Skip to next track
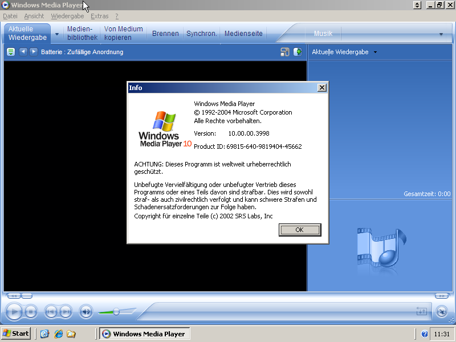Viewport: 456px width, 342px height. 66,312
